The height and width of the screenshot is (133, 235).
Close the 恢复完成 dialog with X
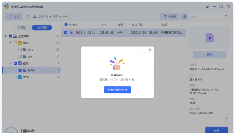click(150, 50)
